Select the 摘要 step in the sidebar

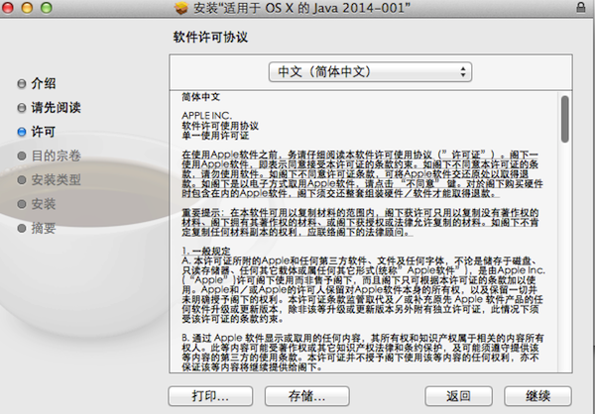coord(43,228)
